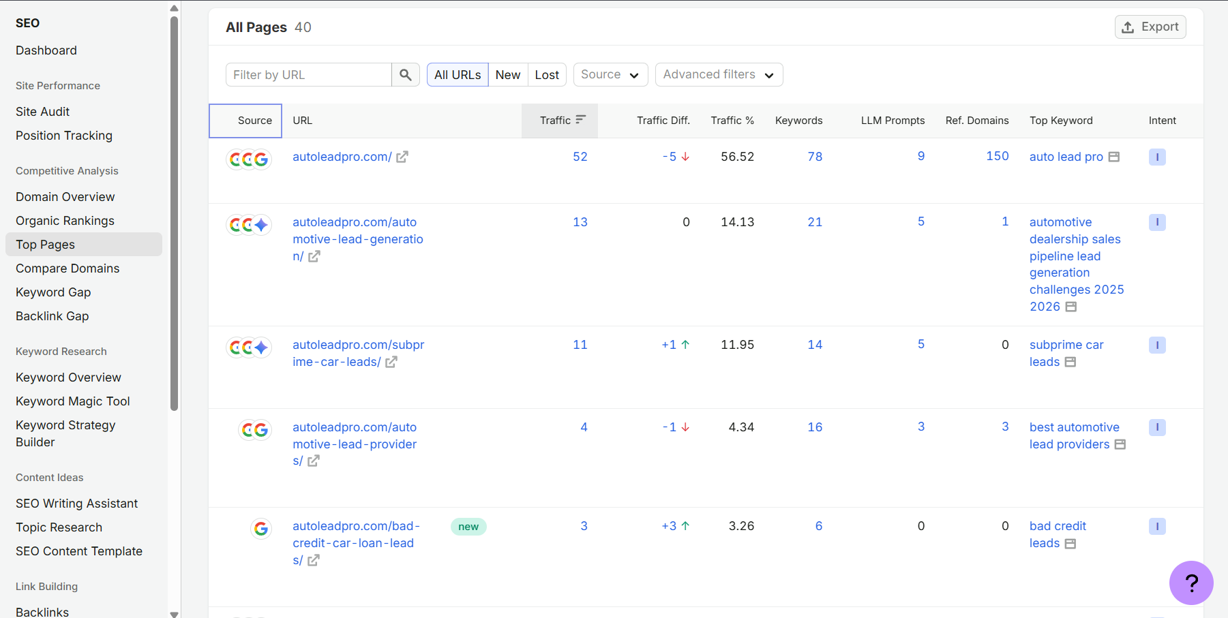Click Intent badge in autoleadpro.com/ row
The width and height of the screenshot is (1228, 618).
(1157, 157)
